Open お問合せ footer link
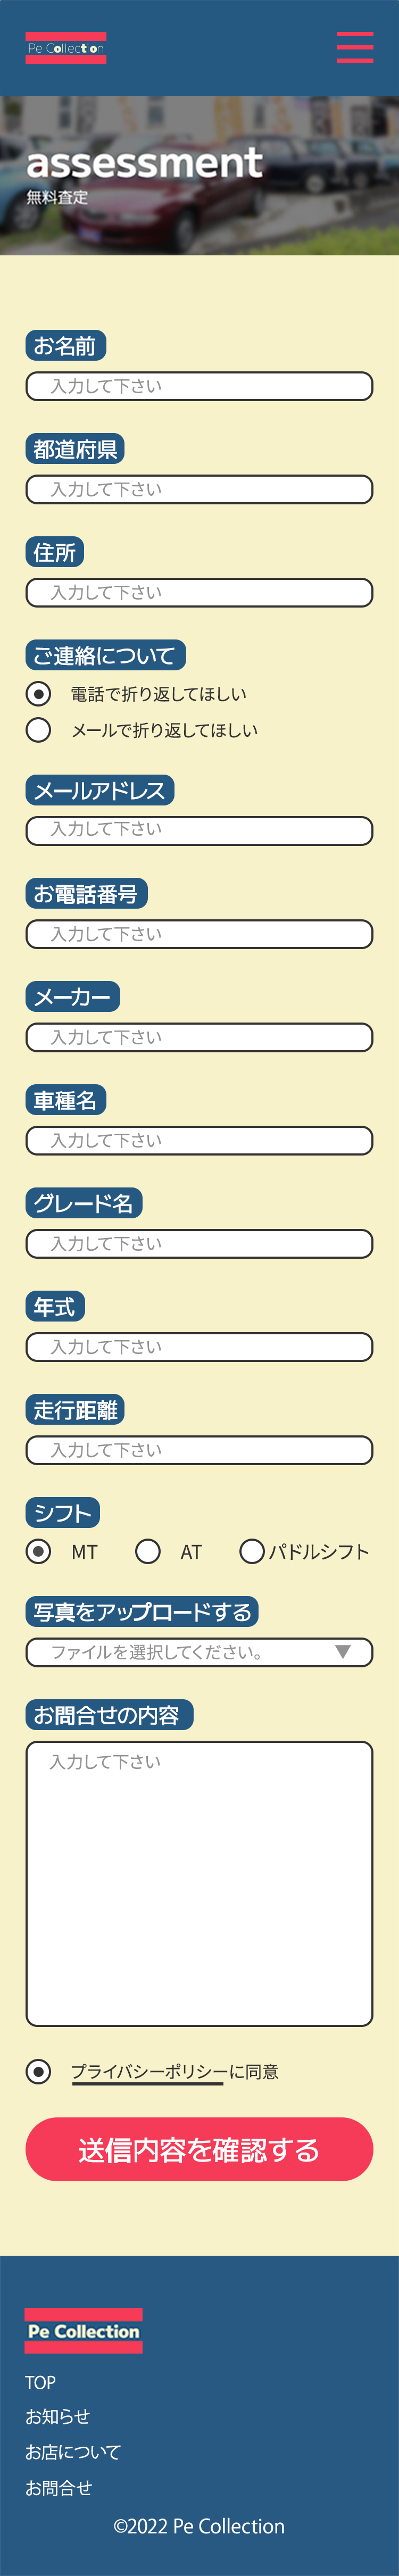 [x=58, y=2488]
